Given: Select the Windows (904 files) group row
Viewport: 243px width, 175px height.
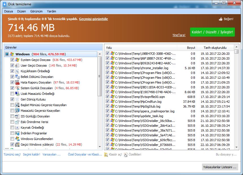Looking at the screenshot, I should 51,54.
